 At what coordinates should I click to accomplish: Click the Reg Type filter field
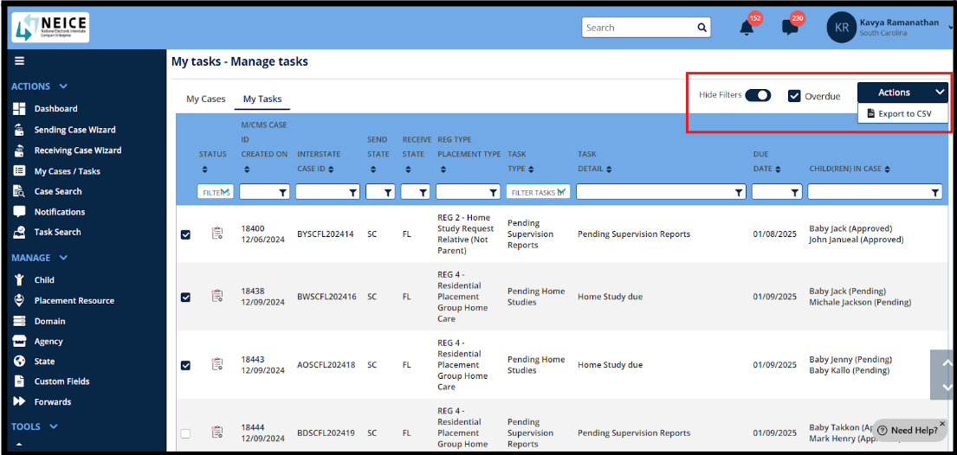[x=469, y=192]
